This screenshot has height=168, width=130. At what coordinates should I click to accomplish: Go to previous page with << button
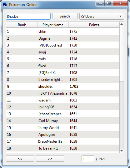20,159
